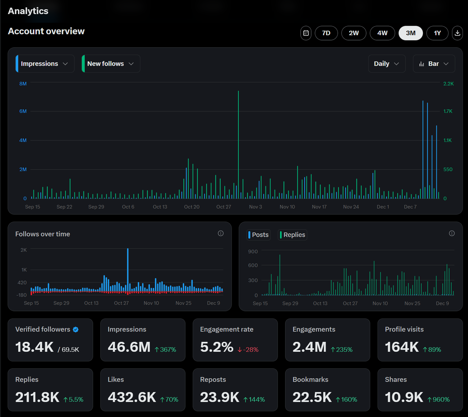Click the 2.2K new follows axis label
Screen dimensions: 468x417
(448, 83)
